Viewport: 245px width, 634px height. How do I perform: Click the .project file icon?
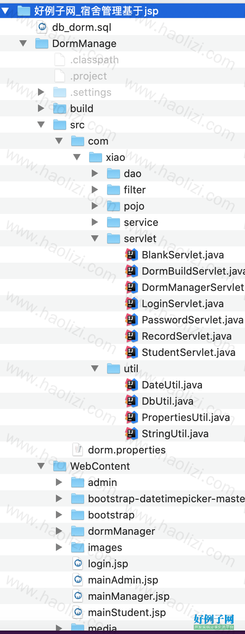click(60, 76)
